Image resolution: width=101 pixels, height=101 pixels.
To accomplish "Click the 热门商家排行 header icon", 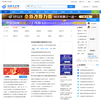I will pyautogui.click(x=78, y=65).
